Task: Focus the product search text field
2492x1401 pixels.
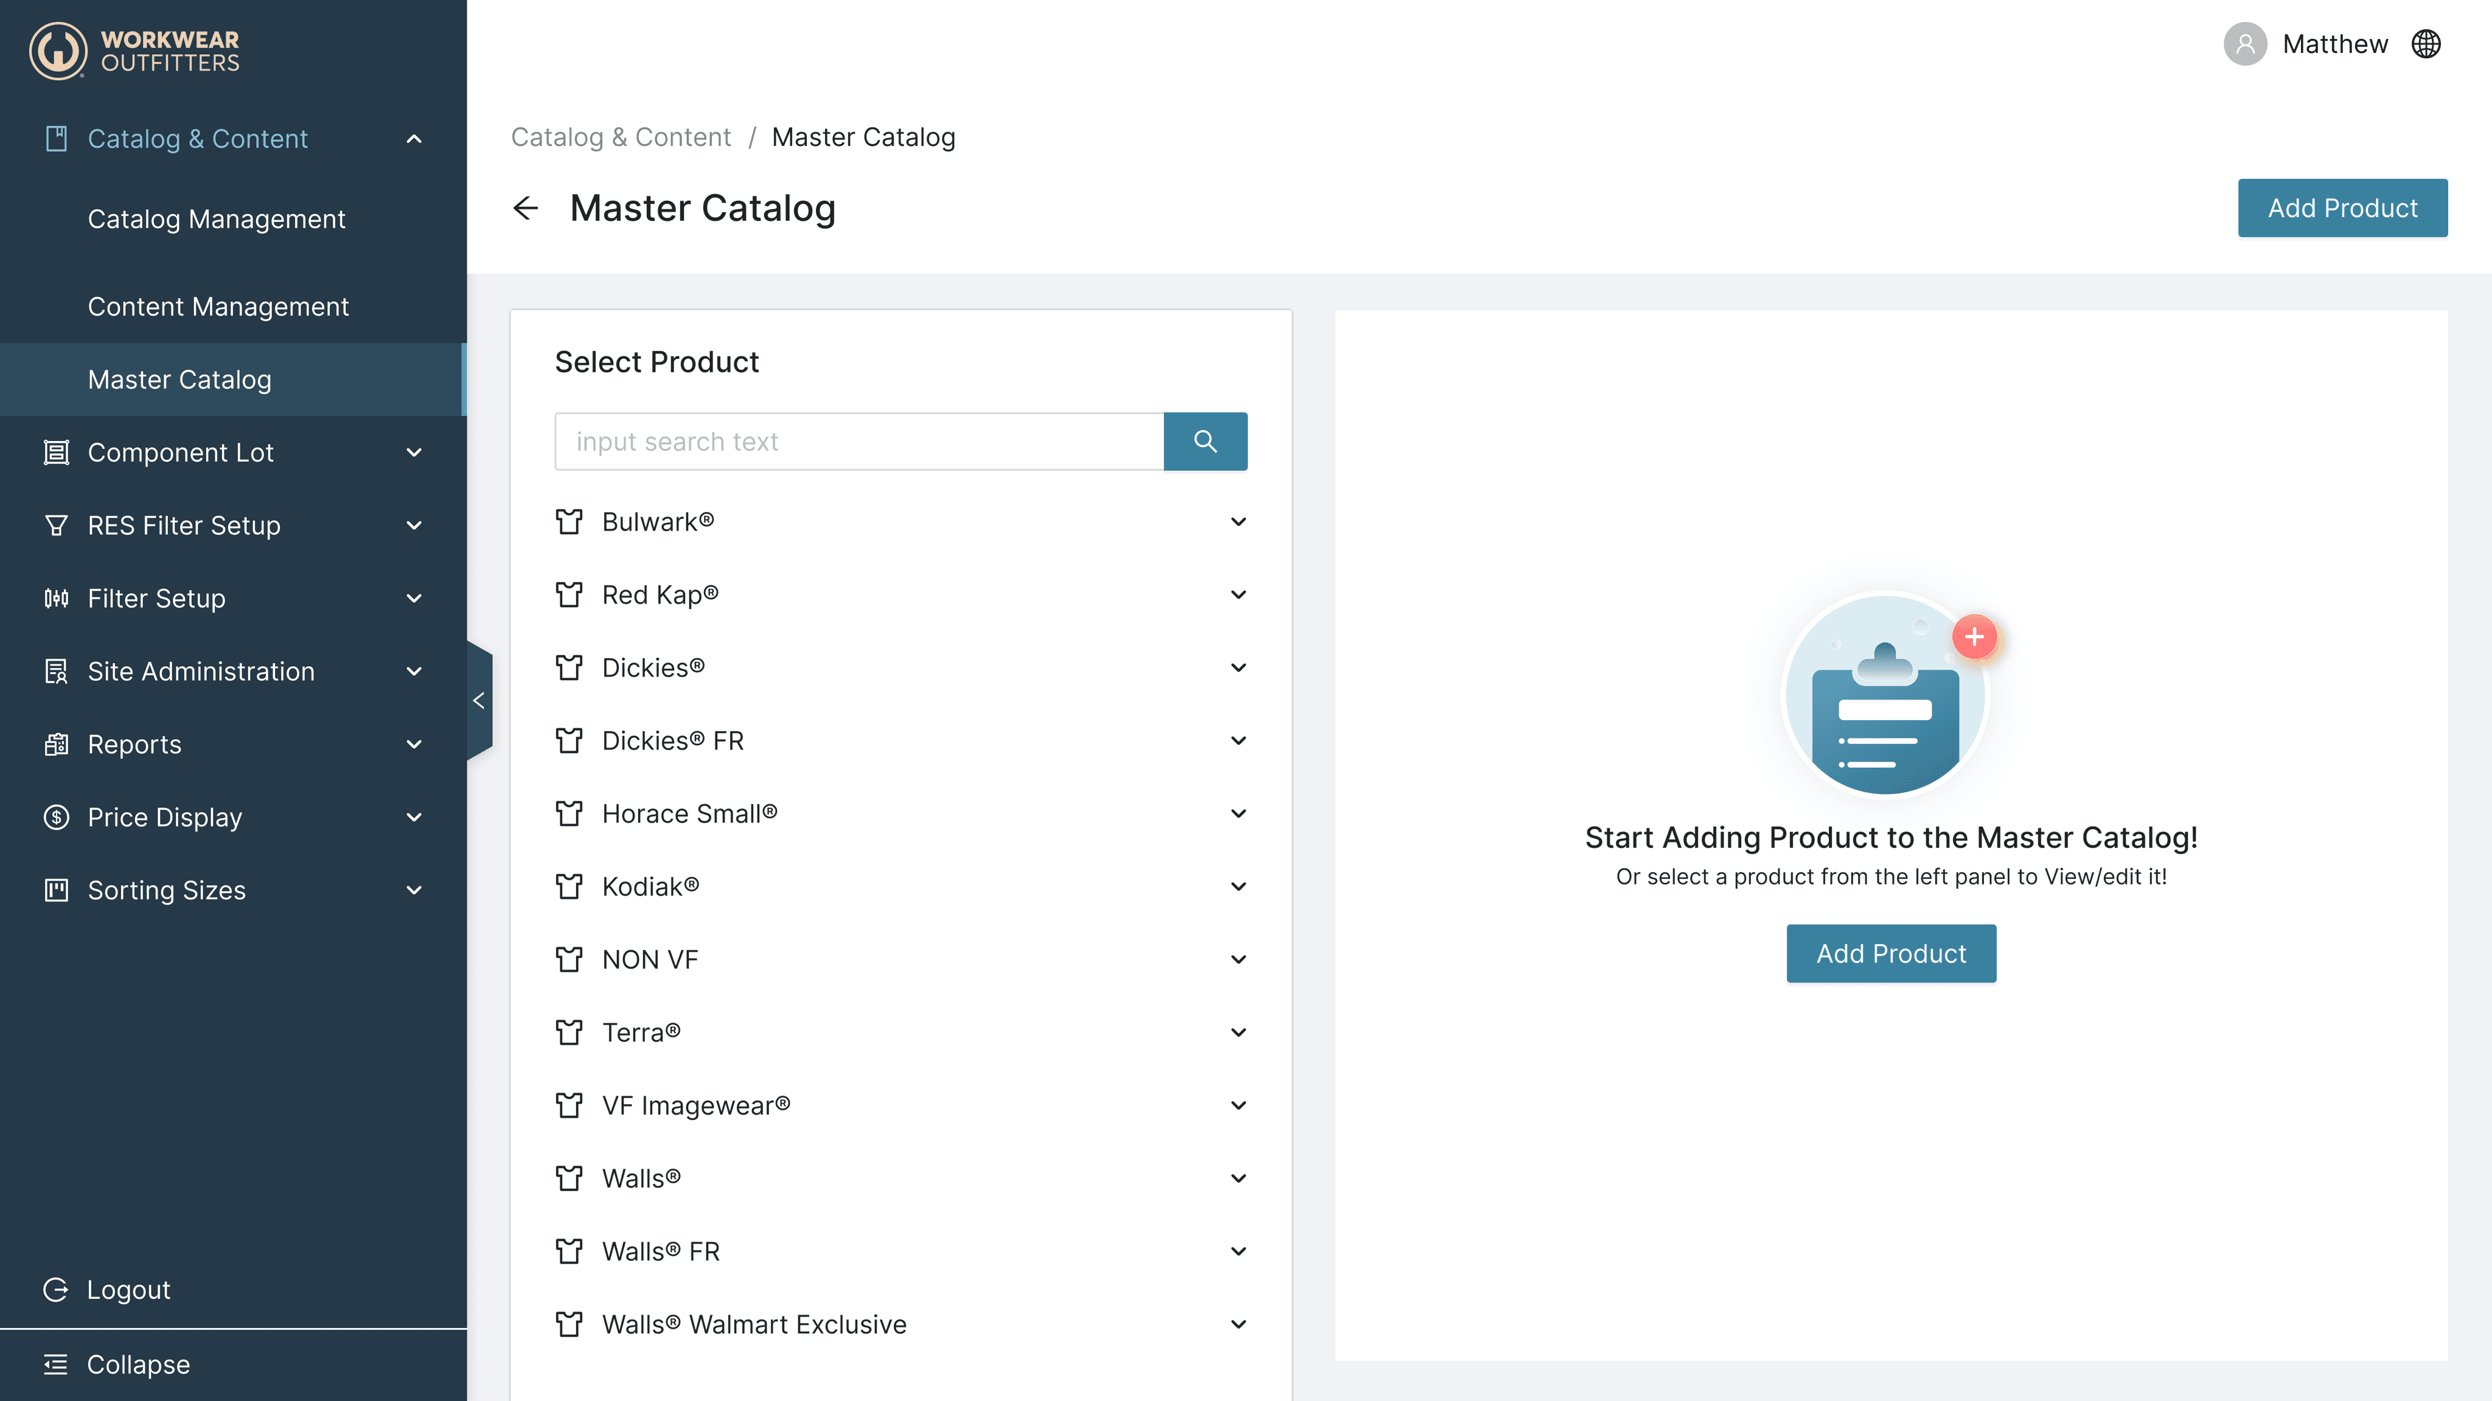Action: (x=858, y=441)
